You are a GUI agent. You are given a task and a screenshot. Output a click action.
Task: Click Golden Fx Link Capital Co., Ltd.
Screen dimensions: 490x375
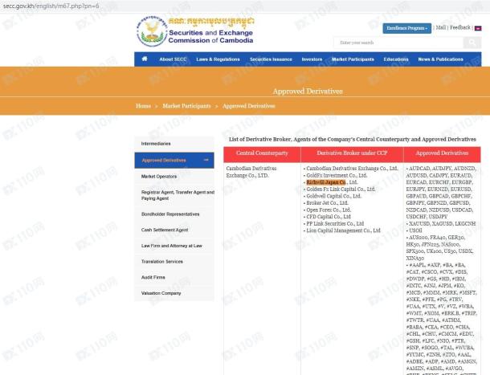click(x=341, y=189)
